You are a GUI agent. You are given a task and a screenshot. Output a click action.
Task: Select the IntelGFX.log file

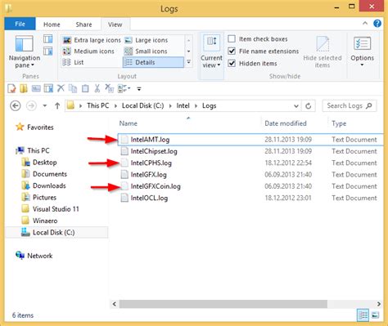250,175
